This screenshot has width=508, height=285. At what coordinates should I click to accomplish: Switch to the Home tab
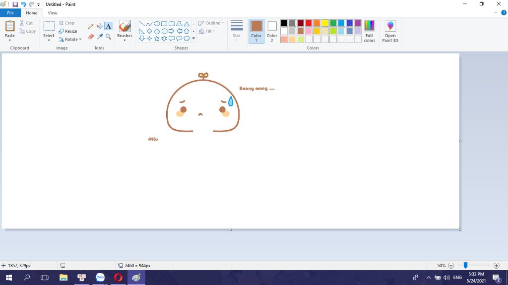31,13
